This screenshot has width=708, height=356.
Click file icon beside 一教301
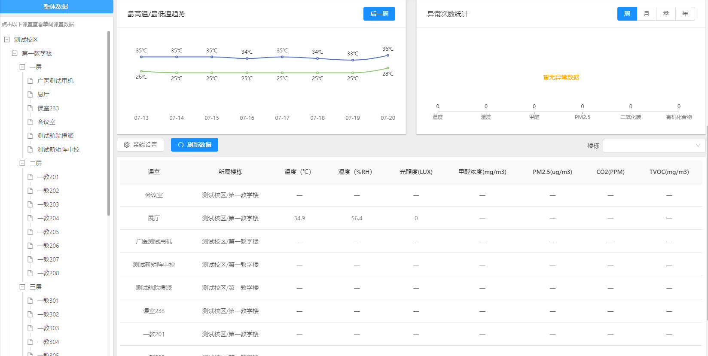pos(30,301)
